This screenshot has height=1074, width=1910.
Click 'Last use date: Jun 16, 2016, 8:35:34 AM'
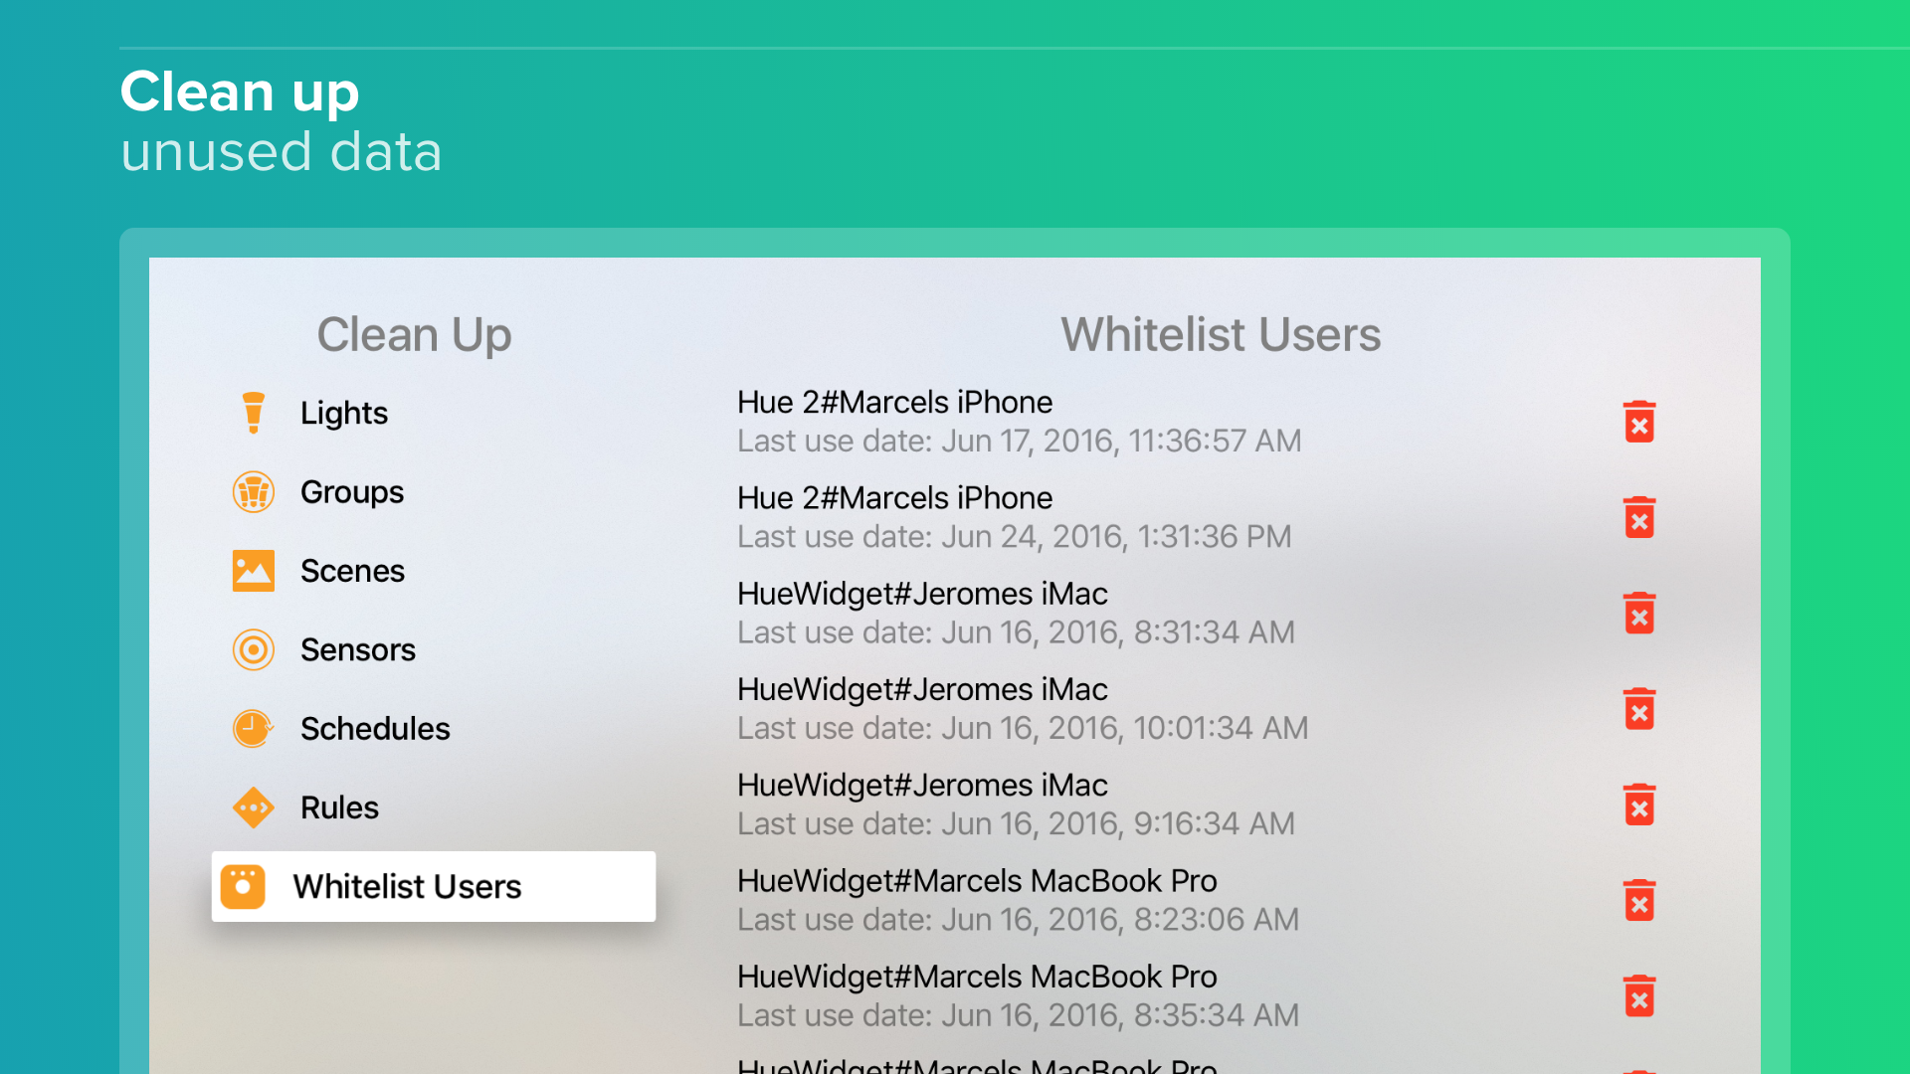(1018, 1014)
